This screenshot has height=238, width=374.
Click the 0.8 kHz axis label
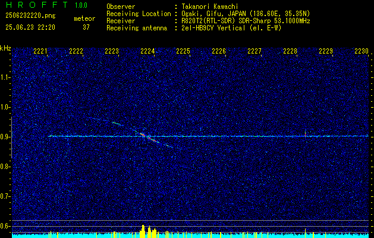click(x=5, y=167)
